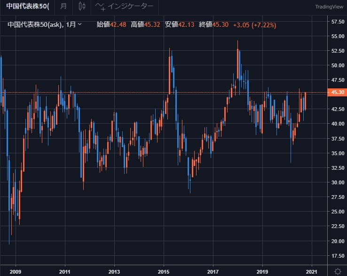Click the 中国代表株50(ask), 1月 legend title
This screenshot has width=347, height=276.
click(x=42, y=24)
